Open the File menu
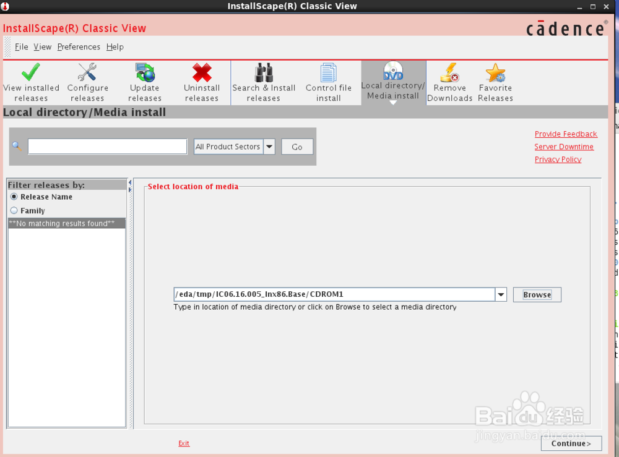 (21, 47)
